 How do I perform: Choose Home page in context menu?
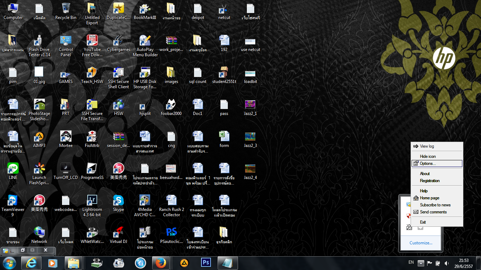437,198
